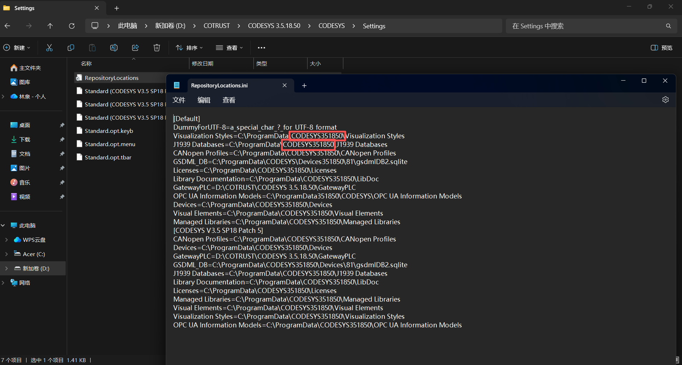Expand the 新加卷 (D:) drive node
The width and height of the screenshot is (682, 365).
pos(6,268)
